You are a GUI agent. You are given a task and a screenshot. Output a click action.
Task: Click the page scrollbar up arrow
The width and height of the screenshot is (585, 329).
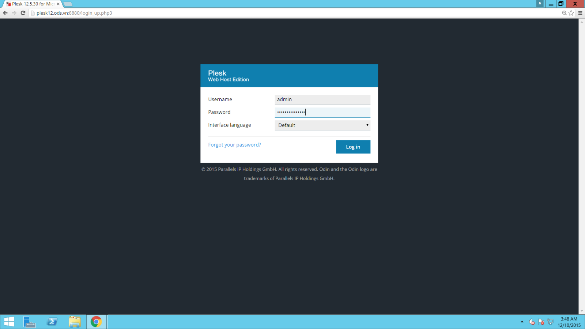click(582, 22)
